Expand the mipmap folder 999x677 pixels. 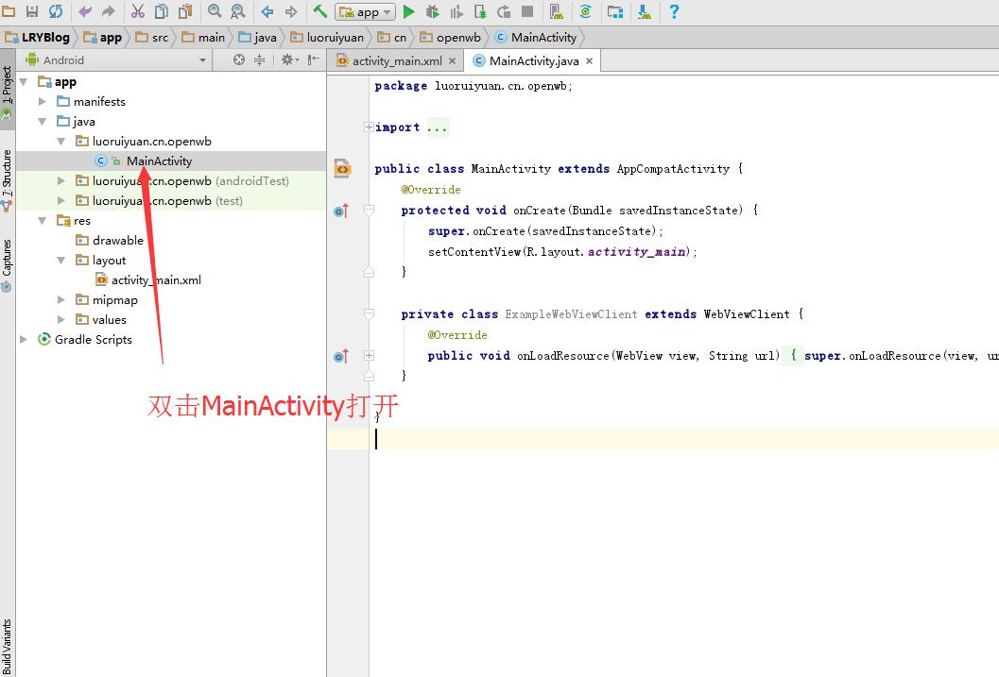pos(61,299)
